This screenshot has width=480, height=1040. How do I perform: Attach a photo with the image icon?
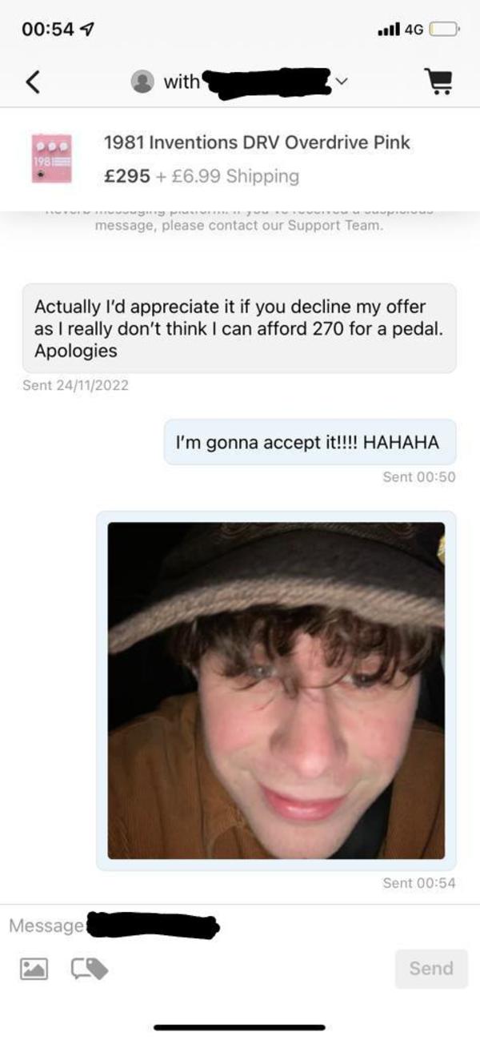(x=34, y=969)
